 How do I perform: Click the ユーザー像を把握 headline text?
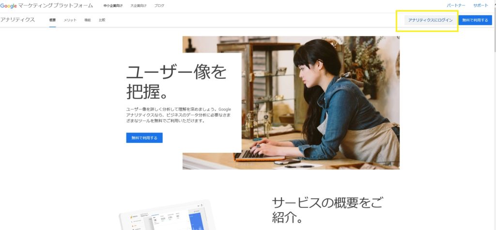coord(176,82)
